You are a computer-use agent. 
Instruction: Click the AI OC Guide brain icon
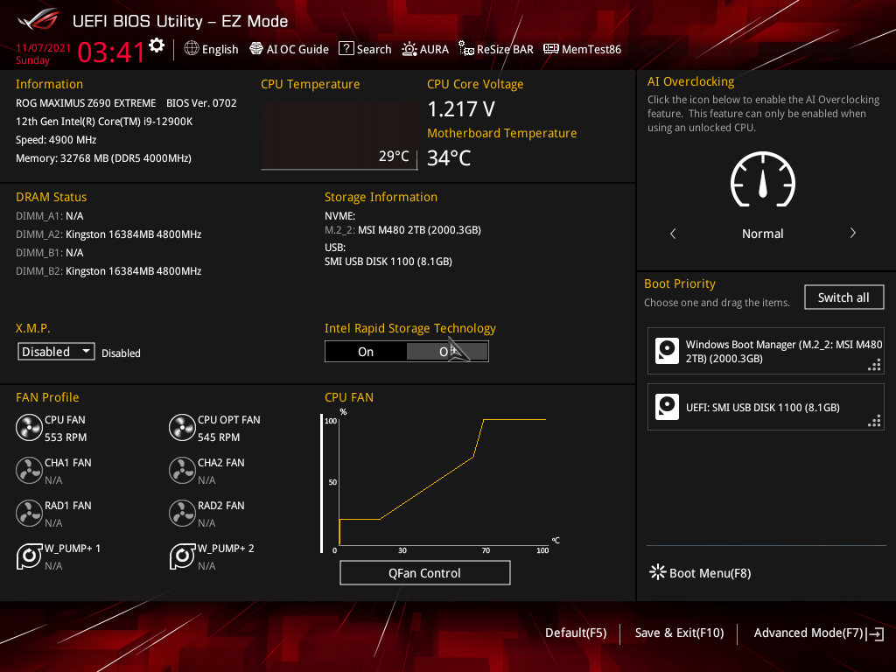(x=256, y=49)
